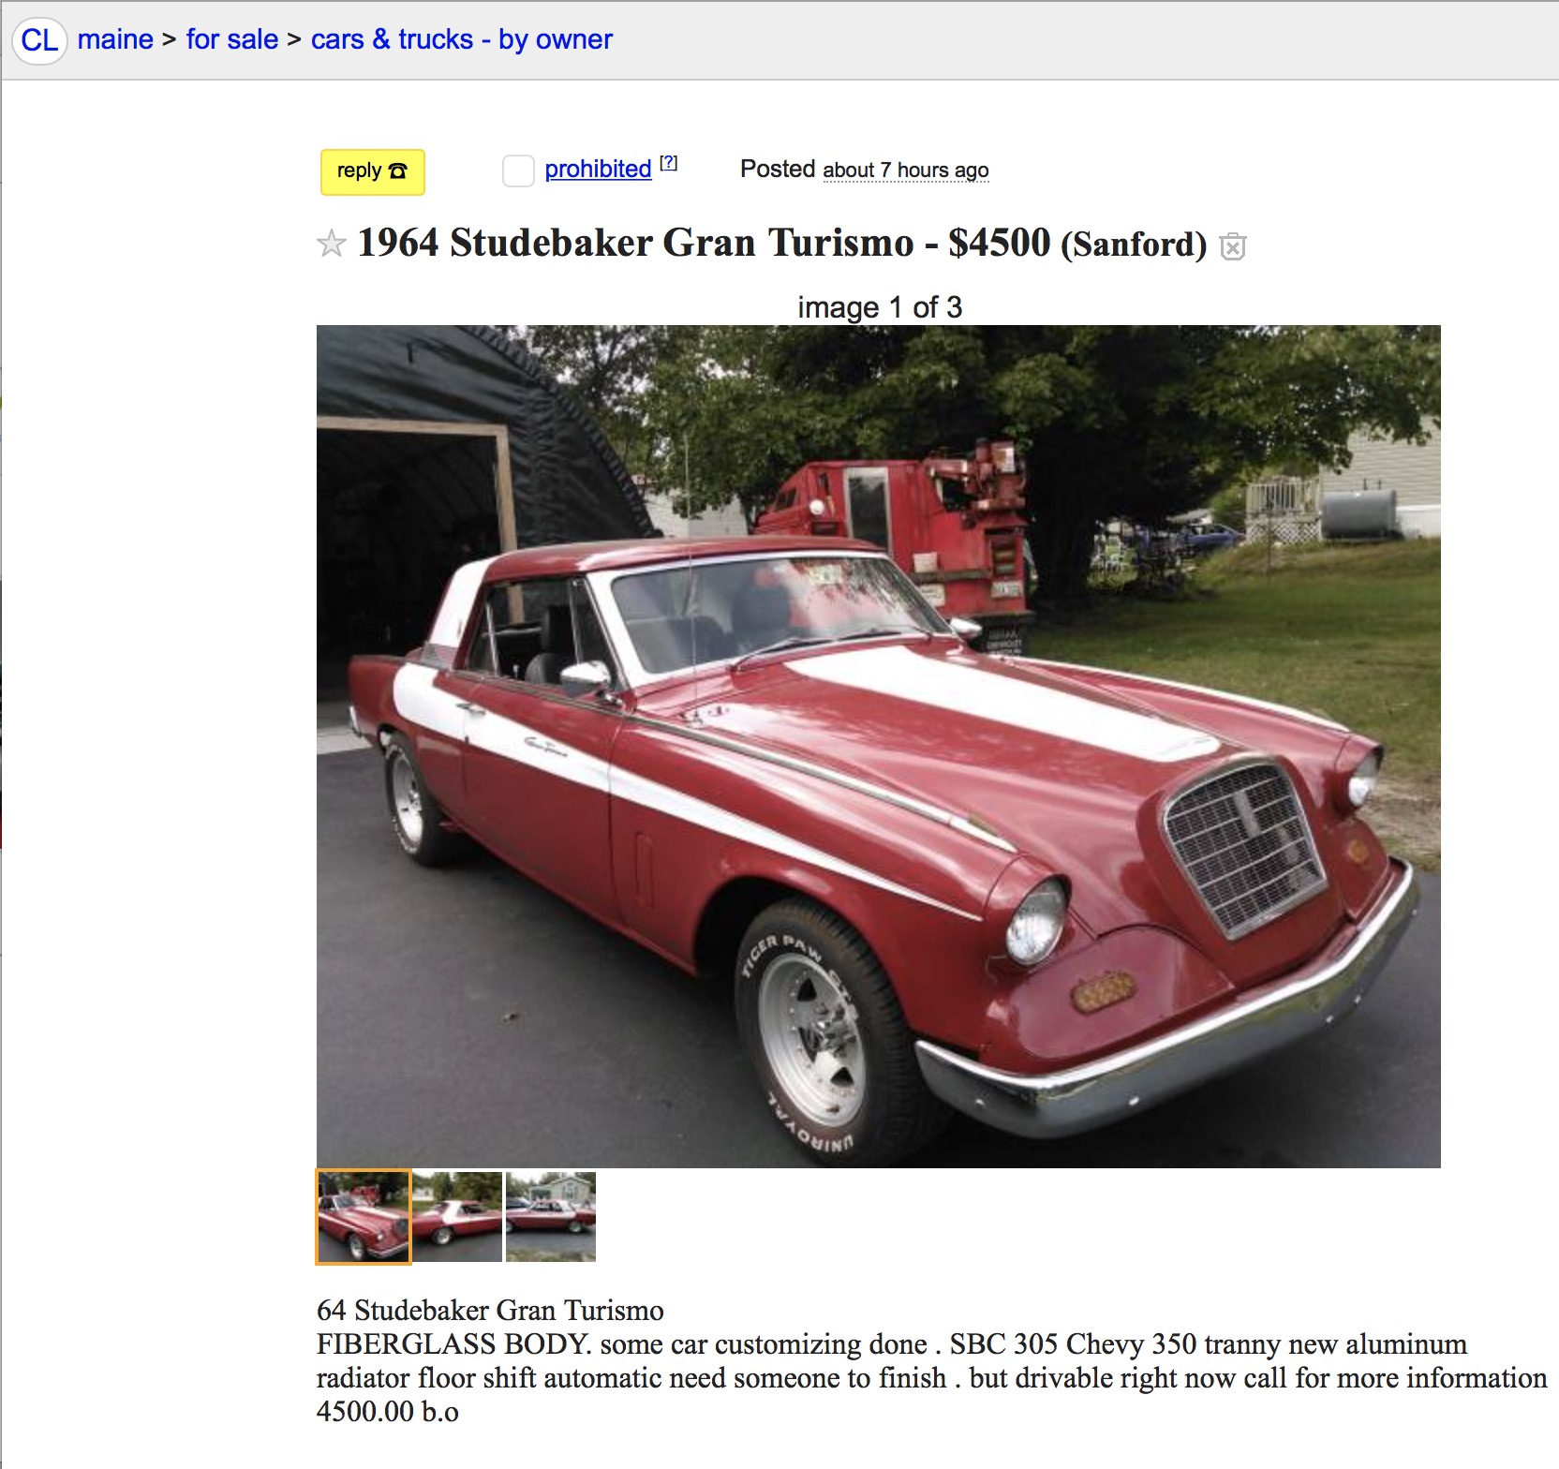Open the prohibited help [?] link
The width and height of the screenshot is (1559, 1469).
point(668,163)
